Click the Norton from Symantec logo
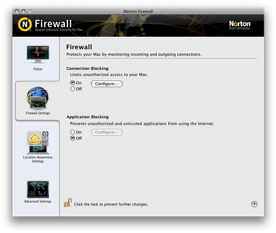This screenshot has width=276, height=233. [x=240, y=25]
